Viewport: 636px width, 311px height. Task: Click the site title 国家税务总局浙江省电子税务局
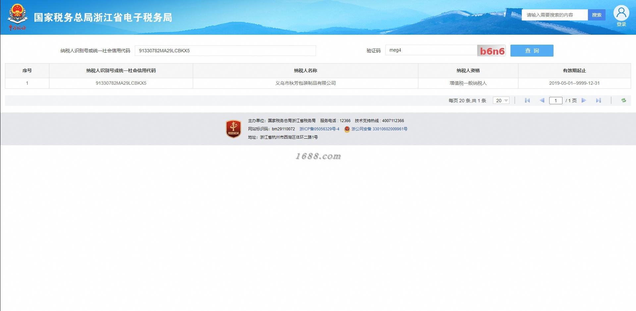103,18
